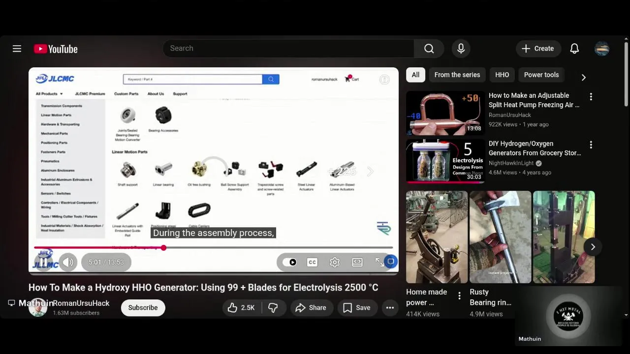Open the RomanUrsuHack channel name under video
The height and width of the screenshot is (354, 630).
pyautogui.click(x=81, y=303)
